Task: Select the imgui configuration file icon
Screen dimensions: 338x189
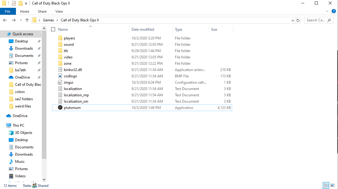Action: [x=60, y=82]
